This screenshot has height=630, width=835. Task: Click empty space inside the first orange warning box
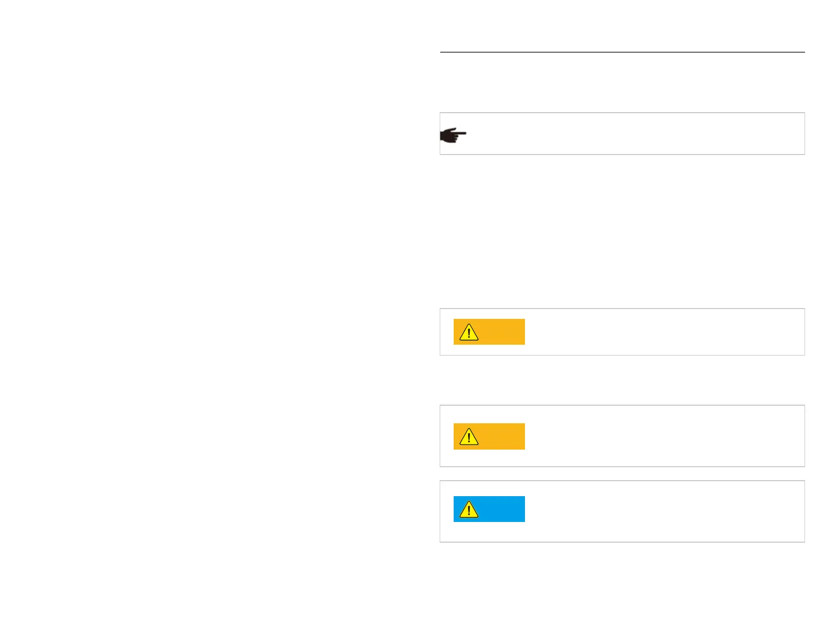pos(661,332)
